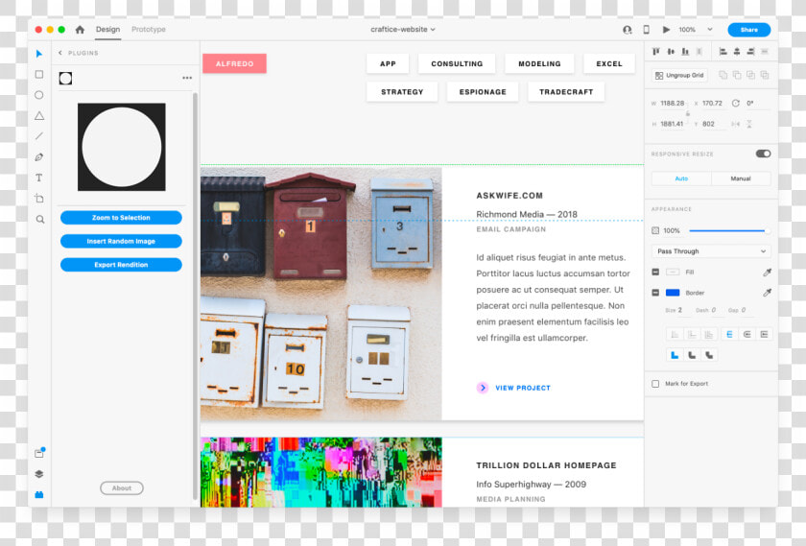Click the CONSULTING nav item on canvas
The height and width of the screenshot is (546, 806).
point(457,63)
